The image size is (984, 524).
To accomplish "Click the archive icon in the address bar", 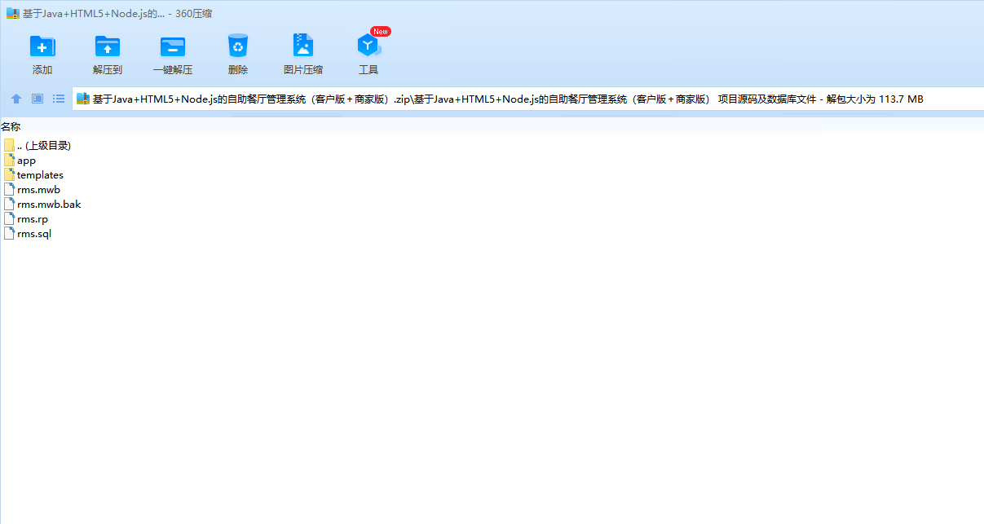I will [83, 99].
